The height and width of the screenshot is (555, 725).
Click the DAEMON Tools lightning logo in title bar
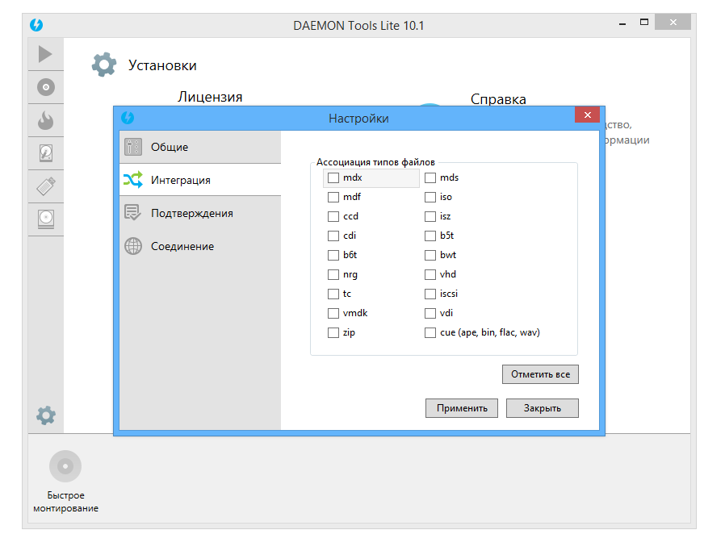pyautogui.click(x=36, y=25)
